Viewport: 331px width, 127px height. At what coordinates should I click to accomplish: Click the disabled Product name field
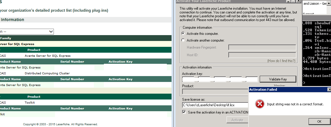[215, 92]
